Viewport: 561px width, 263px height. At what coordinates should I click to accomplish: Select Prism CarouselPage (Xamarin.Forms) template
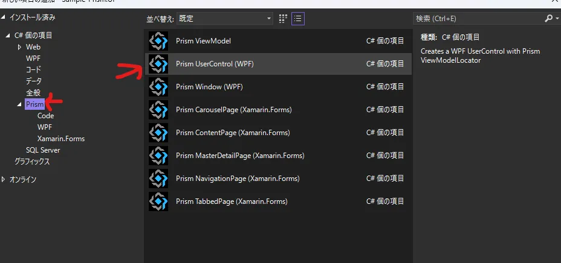tap(277, 110)
